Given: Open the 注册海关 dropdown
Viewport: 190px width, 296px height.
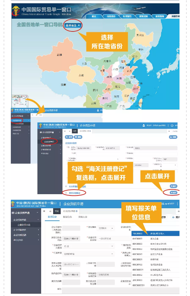Looking at the screenshot, I should coord(106,228).
